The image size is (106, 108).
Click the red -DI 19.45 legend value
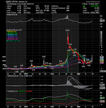28,91
